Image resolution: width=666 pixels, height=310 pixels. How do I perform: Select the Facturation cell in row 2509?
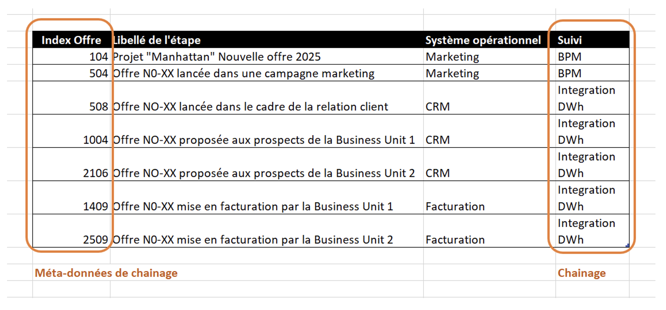pyautogui.click(x=455, y=240)
